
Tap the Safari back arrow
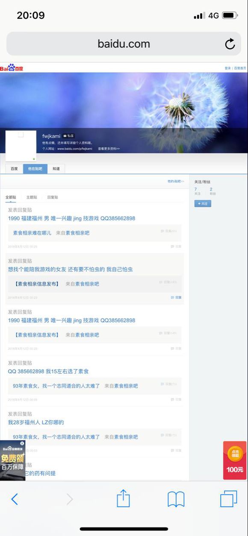[15, 499]
